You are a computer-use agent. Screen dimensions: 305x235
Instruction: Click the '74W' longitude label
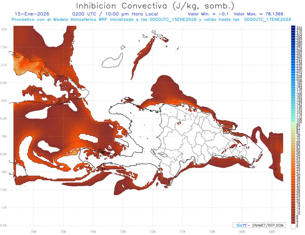tap(93, 232)
